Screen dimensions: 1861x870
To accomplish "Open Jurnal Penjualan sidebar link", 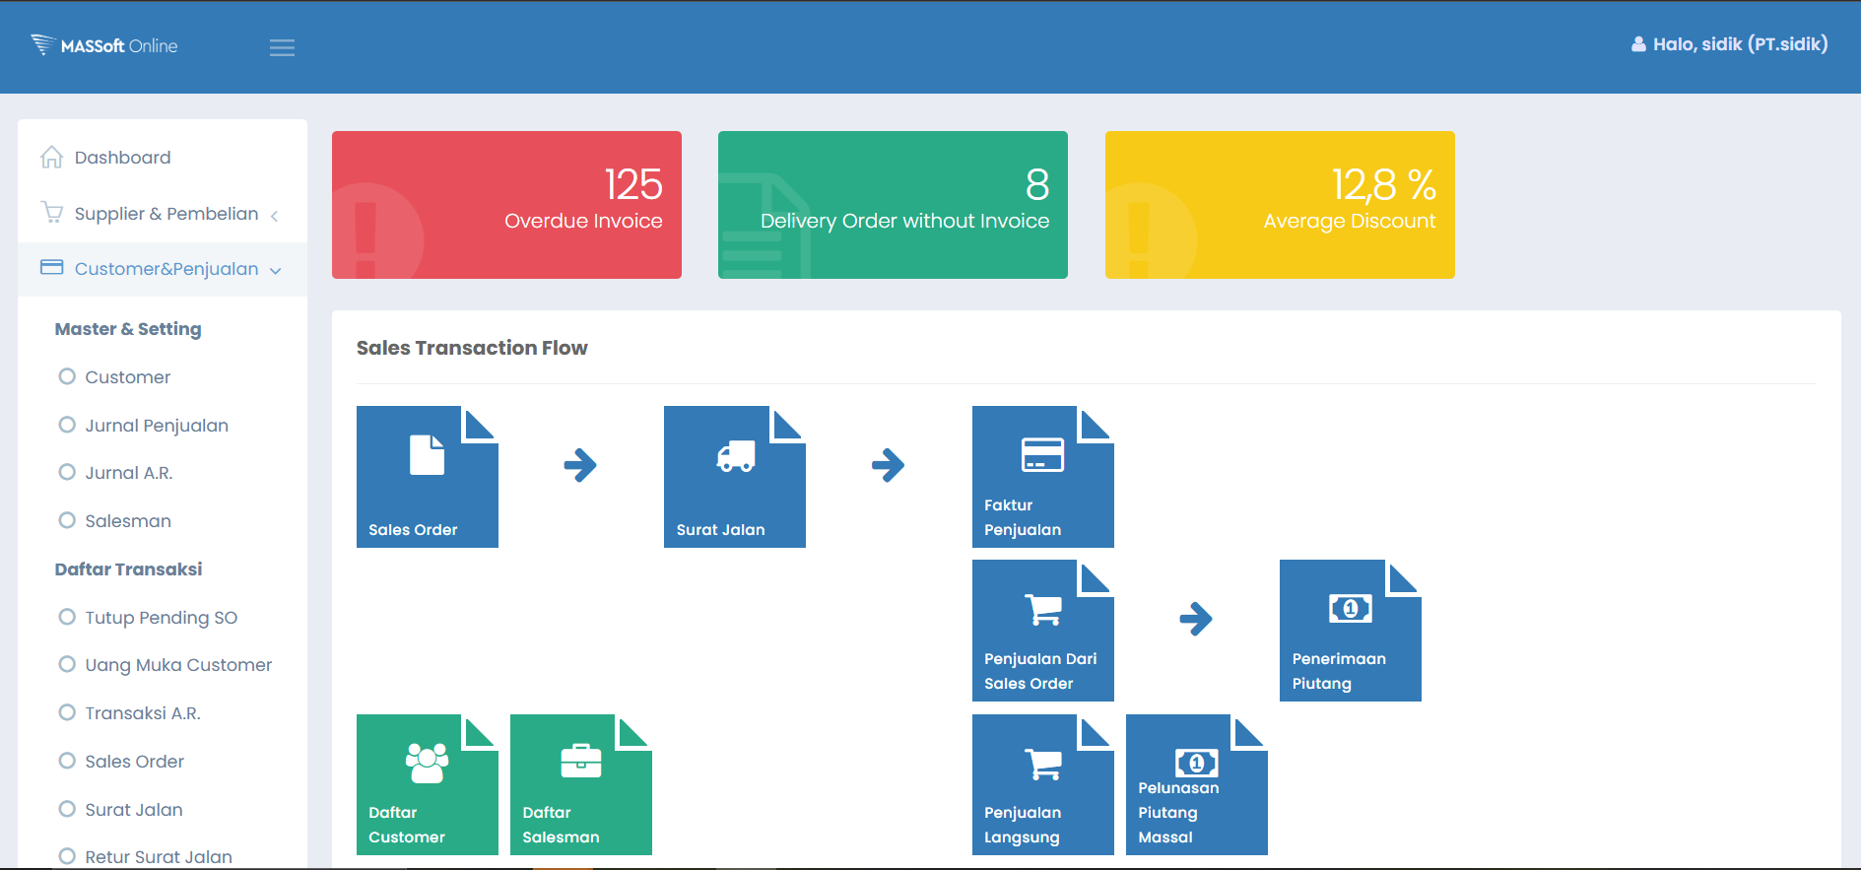I will pos(157,426).
